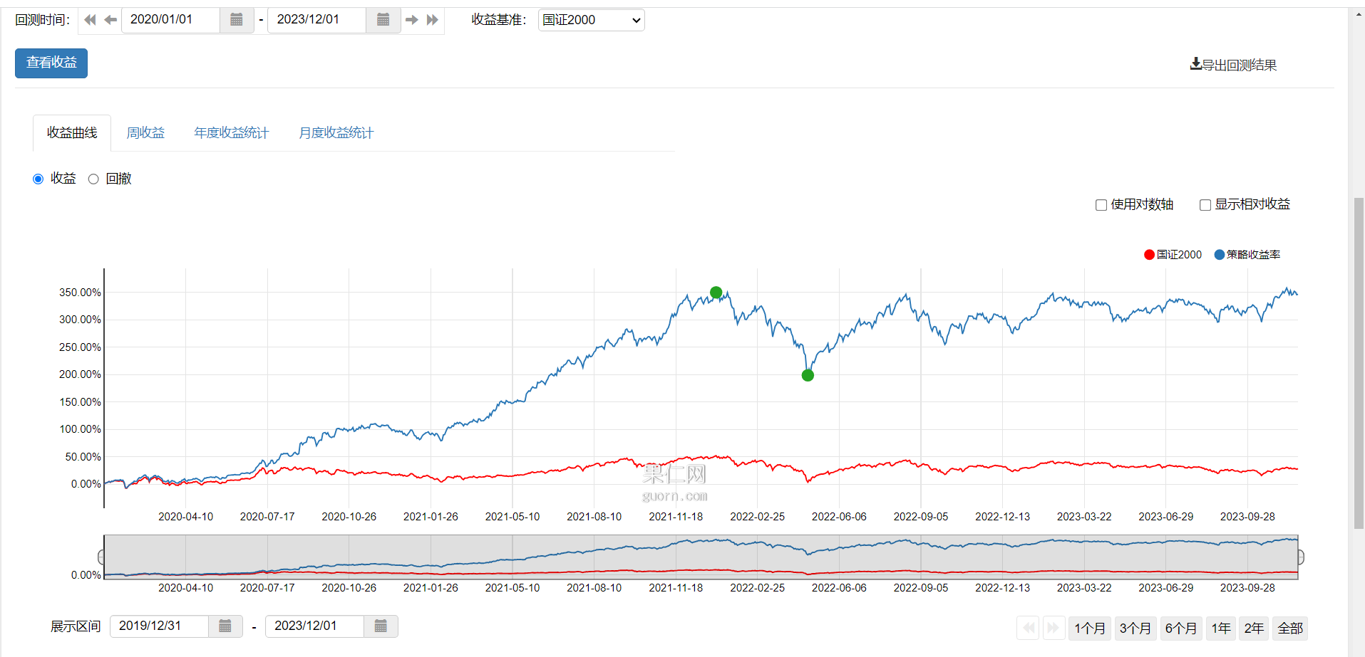
Task: Switch to the 年度收益统计 tab
Action: (231, 133)
